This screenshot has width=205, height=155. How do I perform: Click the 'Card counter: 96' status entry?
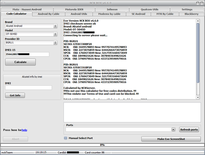point(95,152)
